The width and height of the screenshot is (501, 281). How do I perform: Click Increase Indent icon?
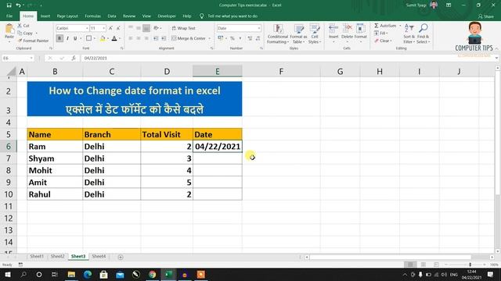164,38
